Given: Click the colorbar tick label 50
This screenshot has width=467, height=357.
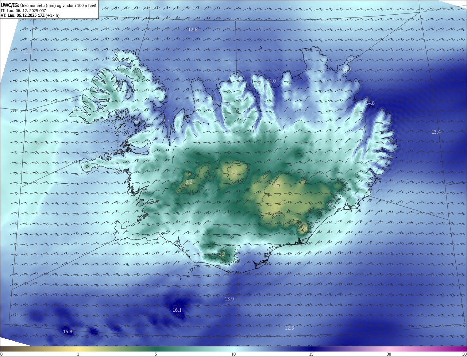Looking at the screenshot, I should pos(464,354).
